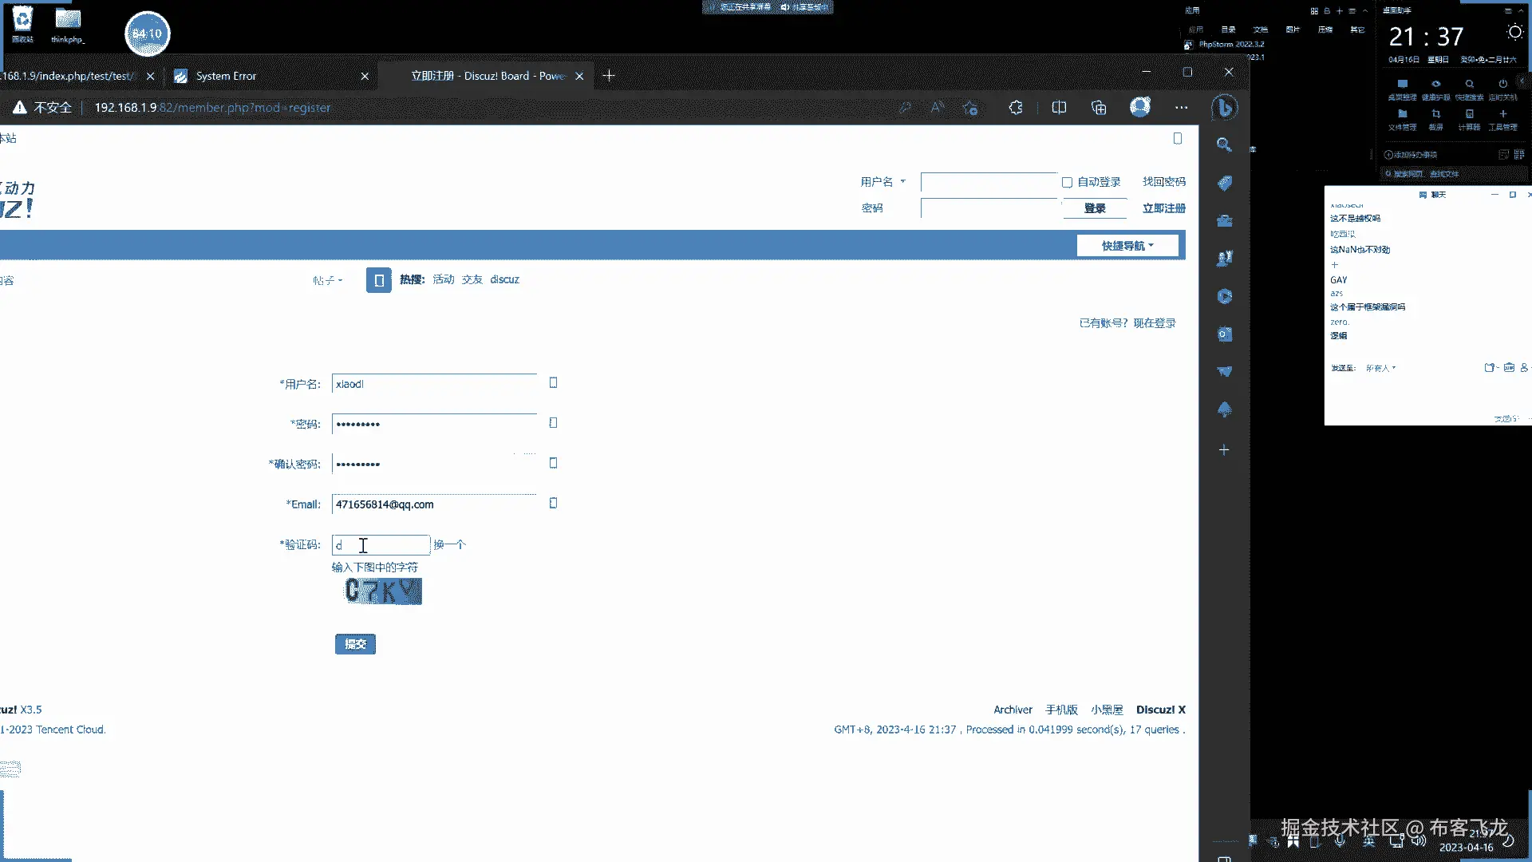Open a new browser tab
The width and height of the screenshot is (1532, 862).
[609, 76]
